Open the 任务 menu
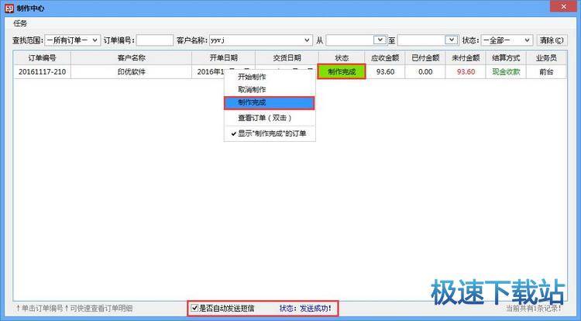This screenshot has height=321, width=581. tap(20, 23)
